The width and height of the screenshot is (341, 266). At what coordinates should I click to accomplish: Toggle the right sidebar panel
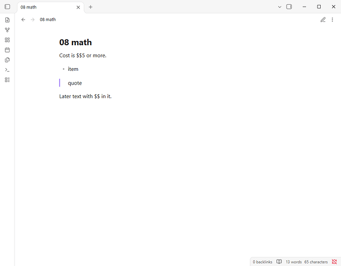click(289, 7)
